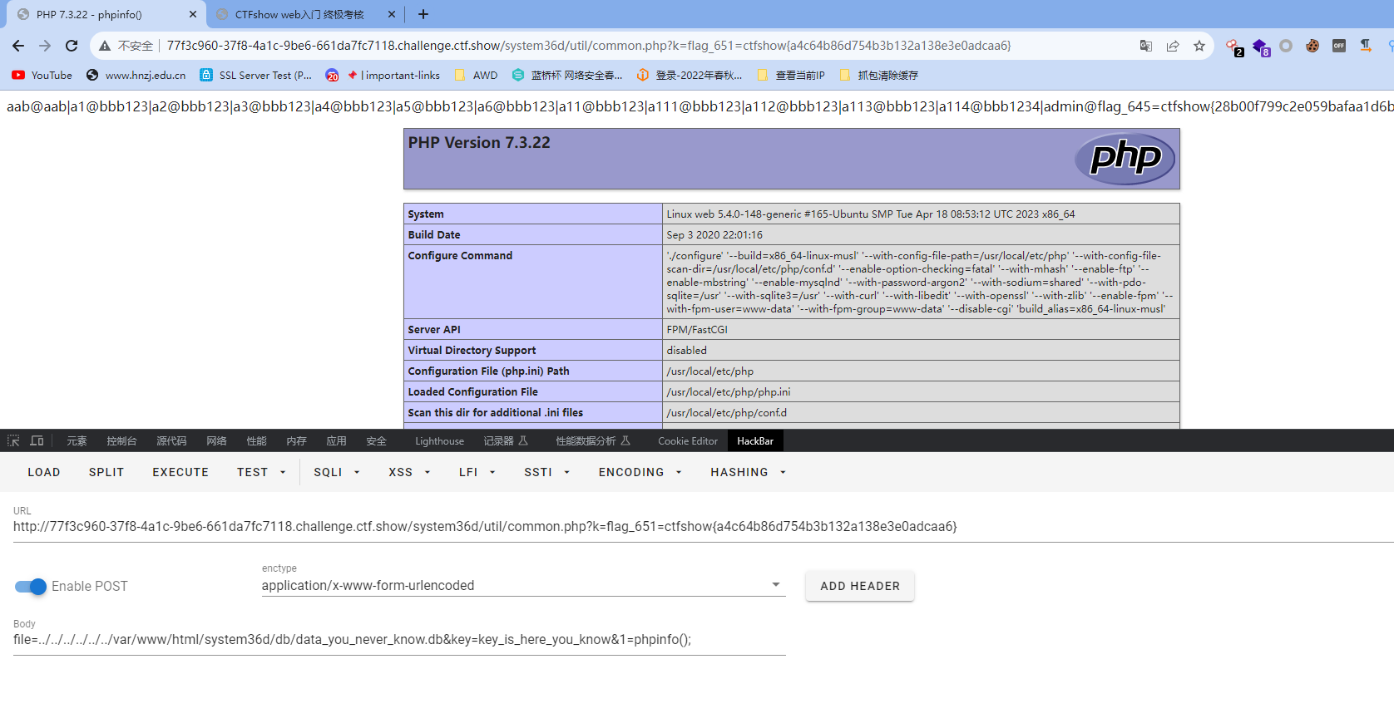Image resolution: width=1394 pixels, height=718 pixels.
Task: Expand the SQLI dropdown menu
Action: tap(336, 472)
